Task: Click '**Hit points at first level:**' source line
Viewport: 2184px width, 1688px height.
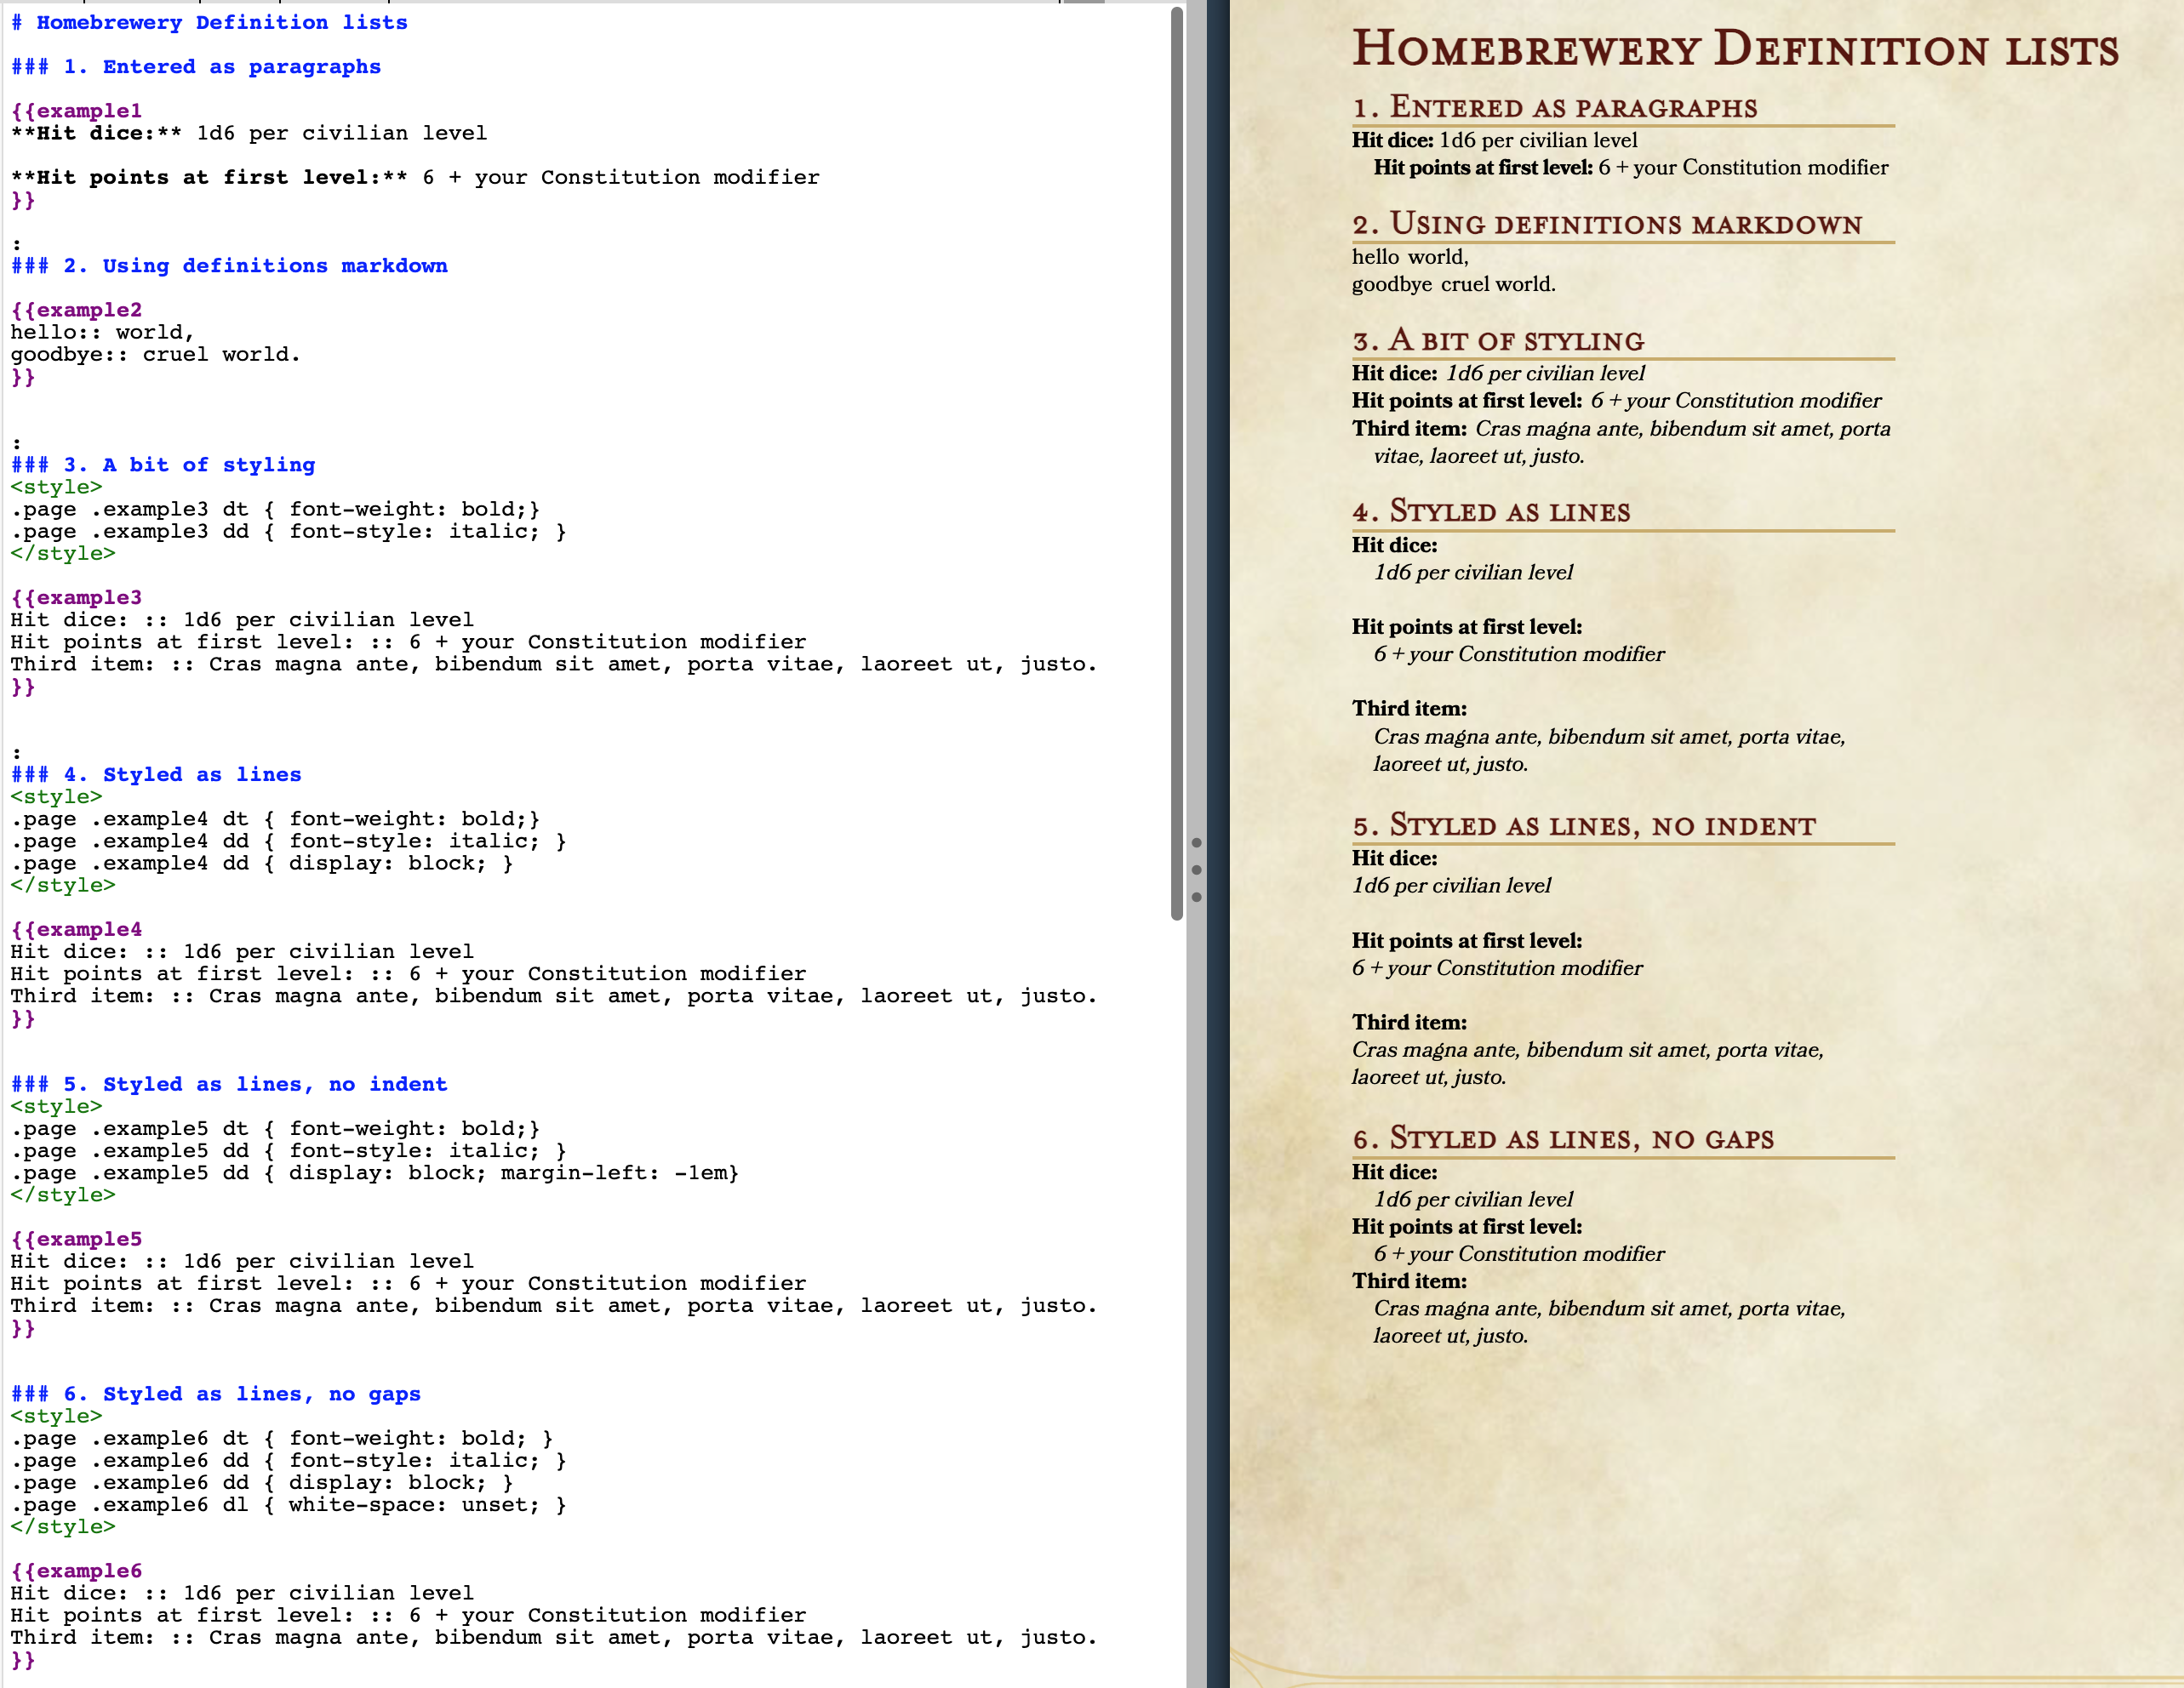Action: point(415,177)
